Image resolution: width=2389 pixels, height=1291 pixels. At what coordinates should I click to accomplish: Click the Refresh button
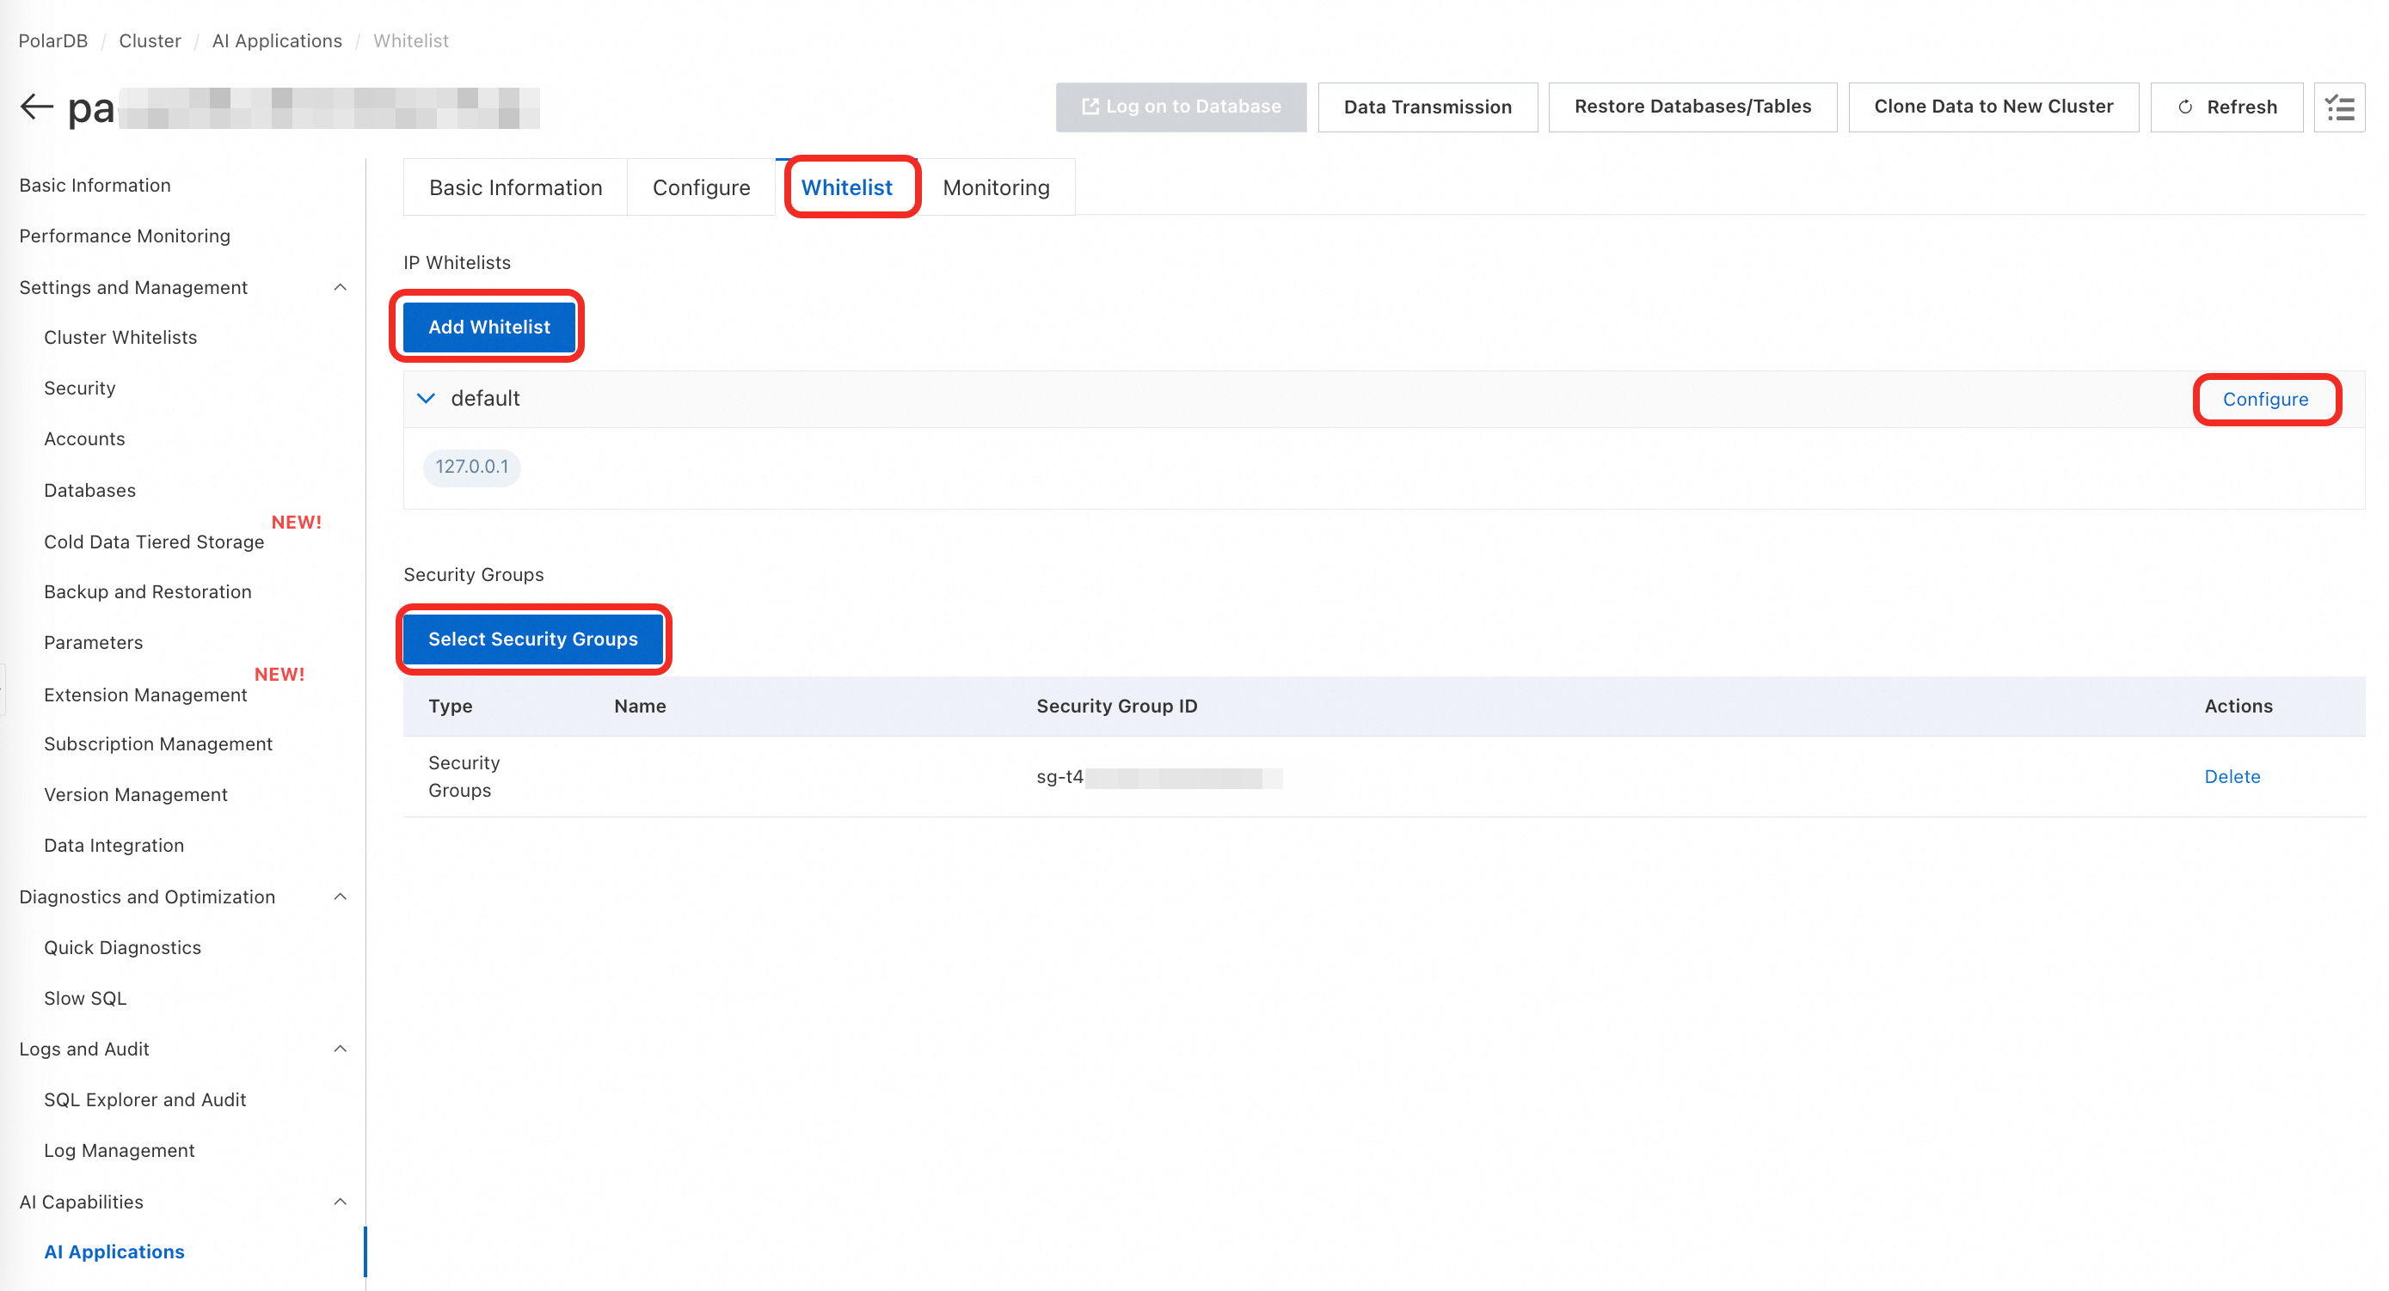2226,107
